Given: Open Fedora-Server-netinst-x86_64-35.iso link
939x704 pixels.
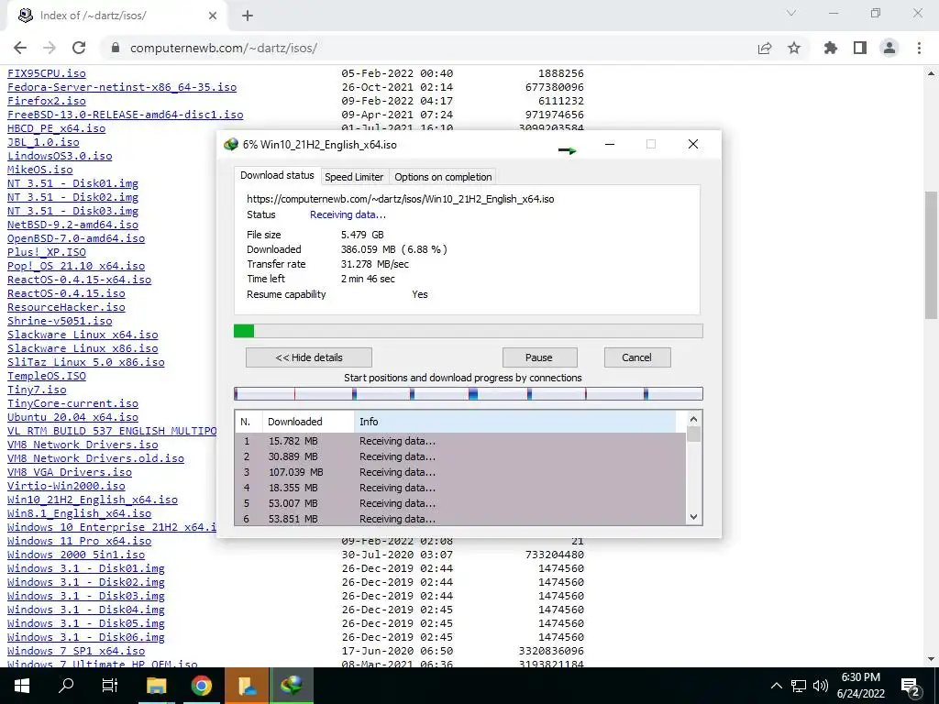Looking at the screenshot, I should point(122,87).
